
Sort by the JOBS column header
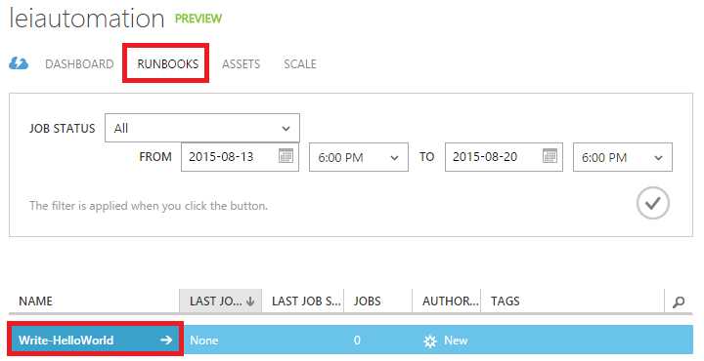point(368,301)
